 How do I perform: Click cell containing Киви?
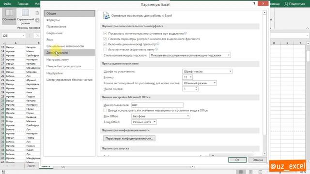(x=33, y=92)
